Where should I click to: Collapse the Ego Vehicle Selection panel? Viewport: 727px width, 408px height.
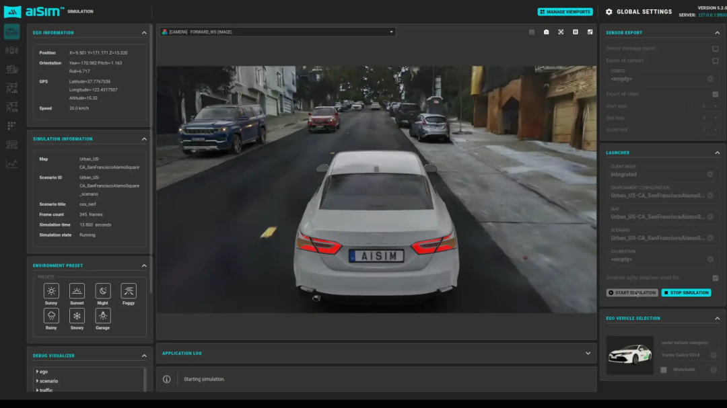(718, 319)
